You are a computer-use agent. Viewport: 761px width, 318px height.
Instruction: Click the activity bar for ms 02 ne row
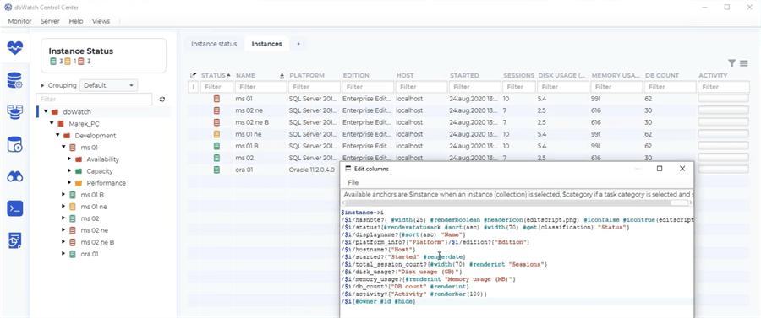click(x=723, y=110)
